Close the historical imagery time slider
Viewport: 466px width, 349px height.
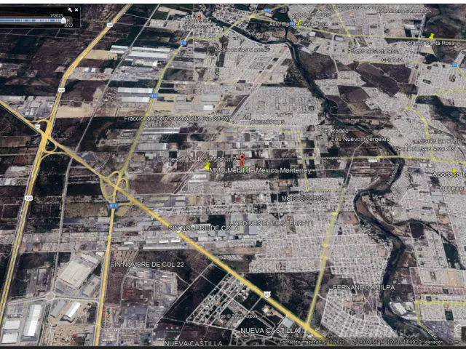pos(76,10)
